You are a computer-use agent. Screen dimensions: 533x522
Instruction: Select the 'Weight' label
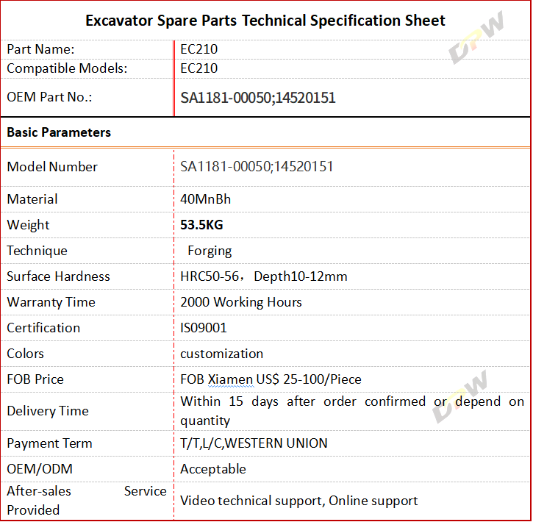(x=28, y=225)
